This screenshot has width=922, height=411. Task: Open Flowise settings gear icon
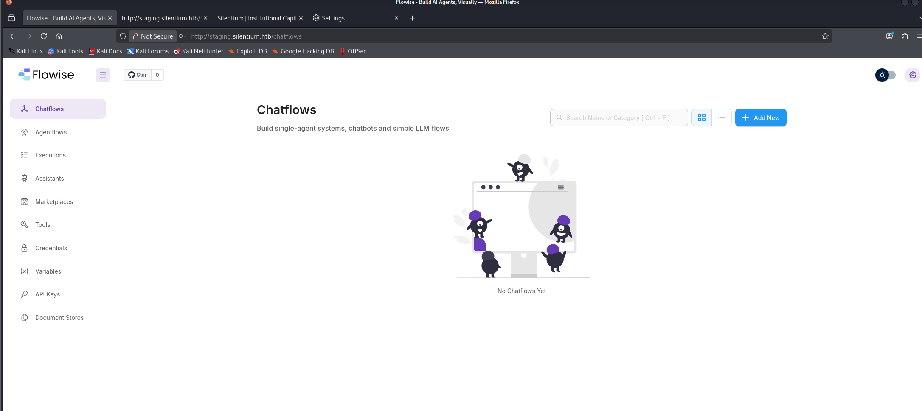coord(913,75)
